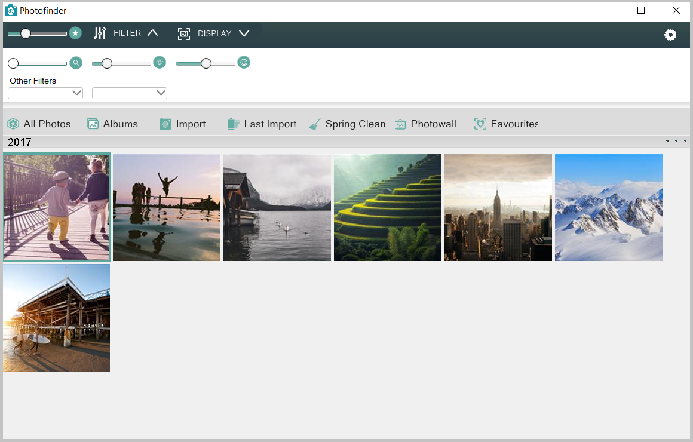Switch to the All Photos view
Image resolution: width=693 pixels, height=442 pixels.
[x=39, y=124]
